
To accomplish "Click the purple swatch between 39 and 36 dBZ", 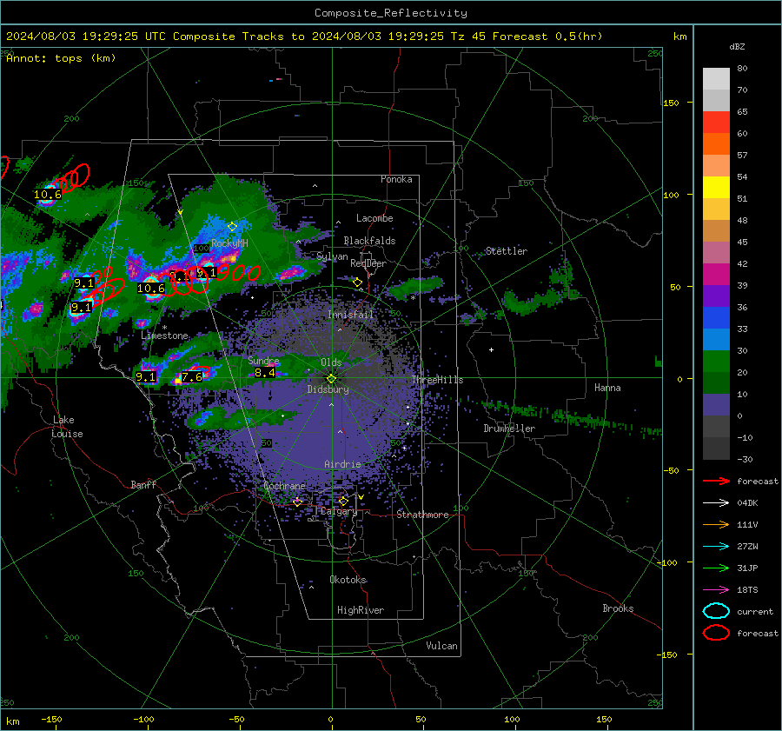I will [x=716, y=296].
